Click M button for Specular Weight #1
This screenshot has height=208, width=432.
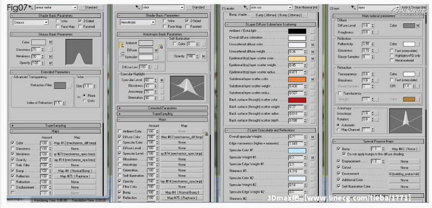coord(312,157)
